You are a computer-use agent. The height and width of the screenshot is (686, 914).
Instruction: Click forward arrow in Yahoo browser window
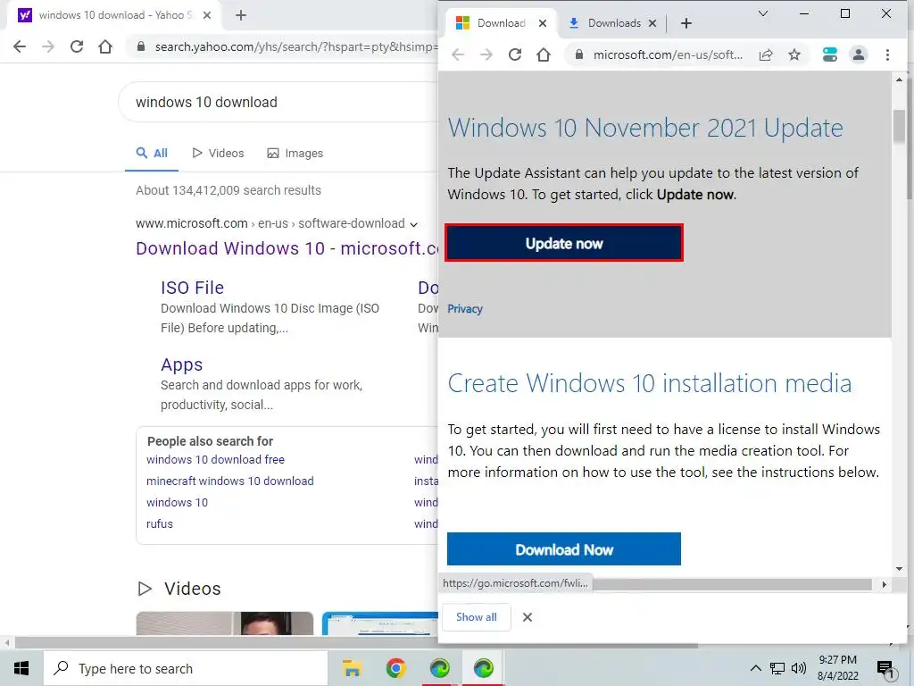coord(48,46)
